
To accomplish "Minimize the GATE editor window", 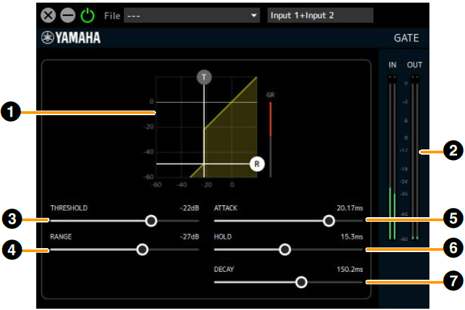I will [x=67, y=15].
